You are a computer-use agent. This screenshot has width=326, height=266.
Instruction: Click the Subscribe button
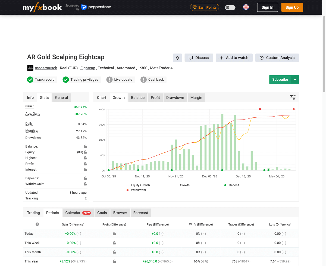(280, 80)
